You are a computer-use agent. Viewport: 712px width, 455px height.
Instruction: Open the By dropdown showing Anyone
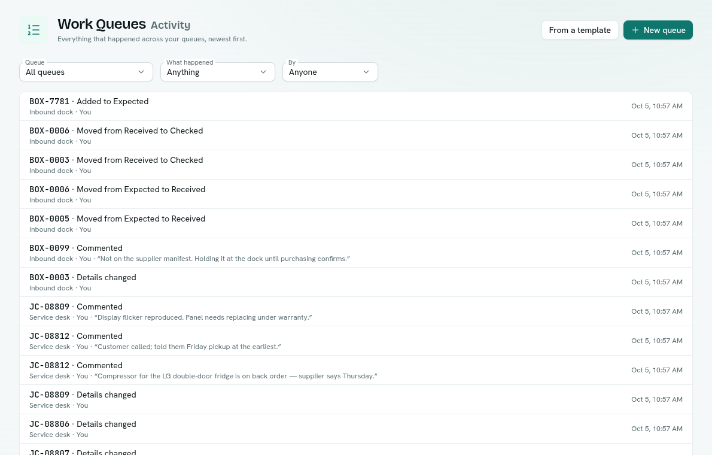point(330,72)
